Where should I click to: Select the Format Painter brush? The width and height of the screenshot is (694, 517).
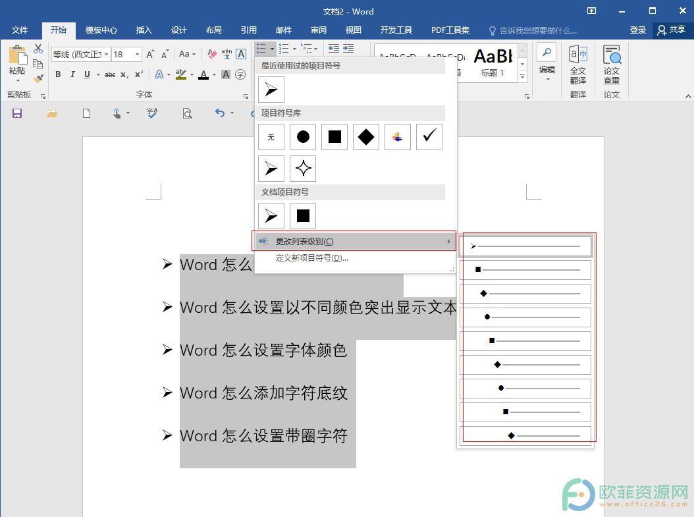pyautogui.click(x=38, y=78)
